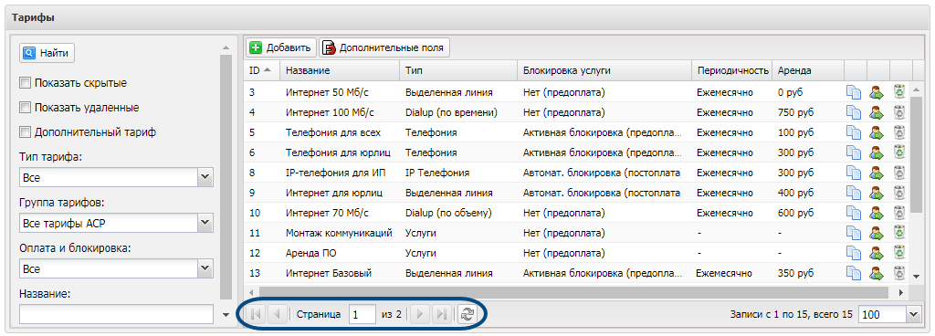The height and width of the screenshot is (336, 935).
Task: Copy tariff Интернет 100 Мб/с icon
Action: coord(855,112)
